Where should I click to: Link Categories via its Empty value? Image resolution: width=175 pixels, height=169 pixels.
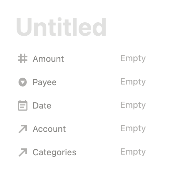point(133,152)
